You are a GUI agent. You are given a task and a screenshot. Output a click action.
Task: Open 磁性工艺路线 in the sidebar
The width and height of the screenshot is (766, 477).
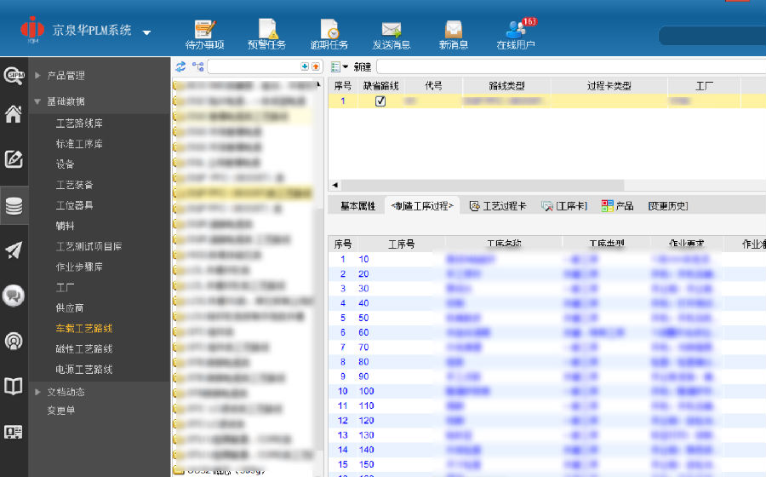point(84,349)
